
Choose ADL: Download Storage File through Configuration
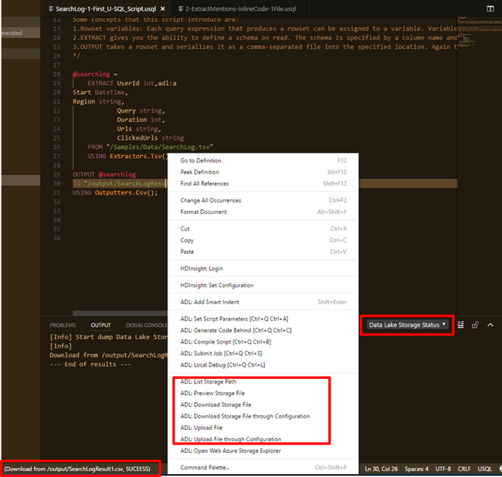263,416
